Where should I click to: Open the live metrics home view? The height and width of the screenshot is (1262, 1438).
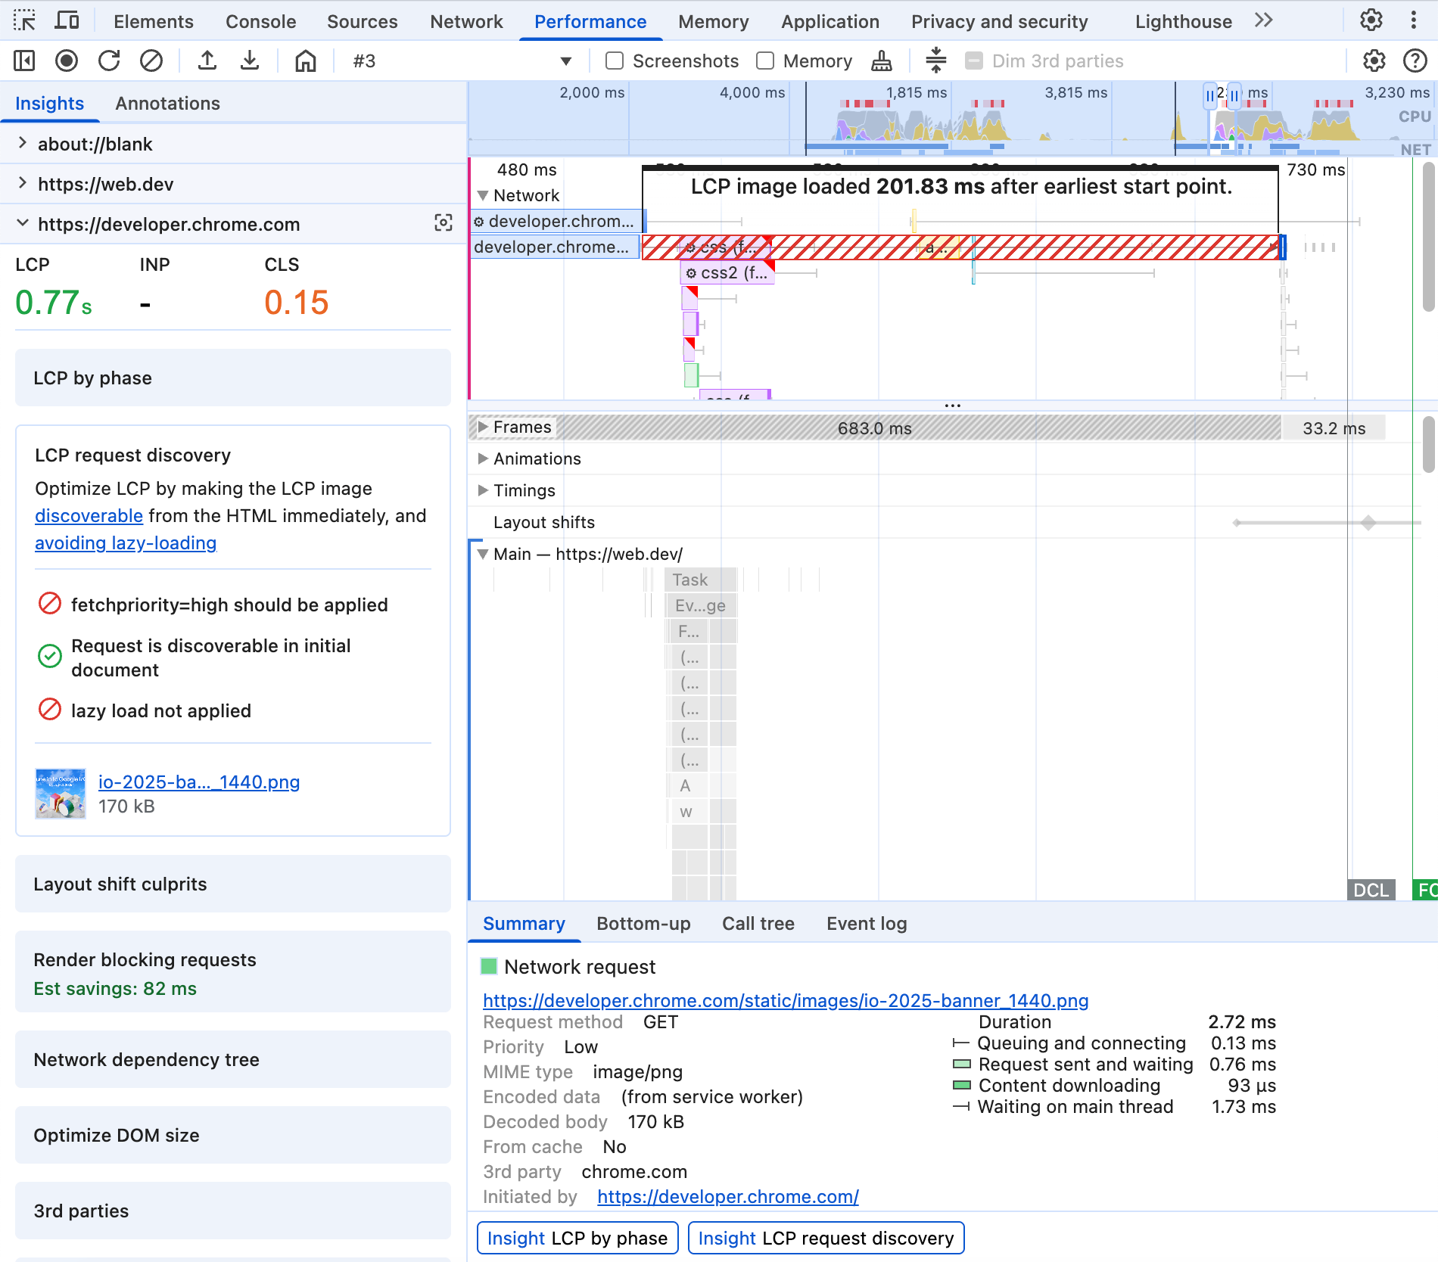point(304,61)
